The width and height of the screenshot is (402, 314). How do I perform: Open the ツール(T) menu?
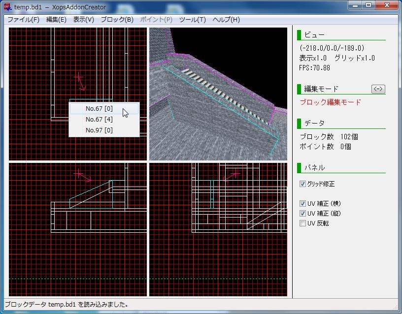coord(192,20)
